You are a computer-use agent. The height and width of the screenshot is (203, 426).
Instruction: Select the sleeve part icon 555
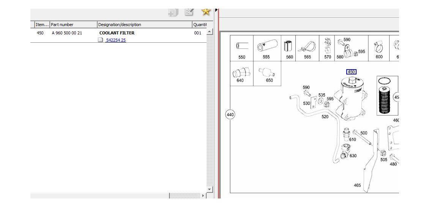click(x=266, y=47)
